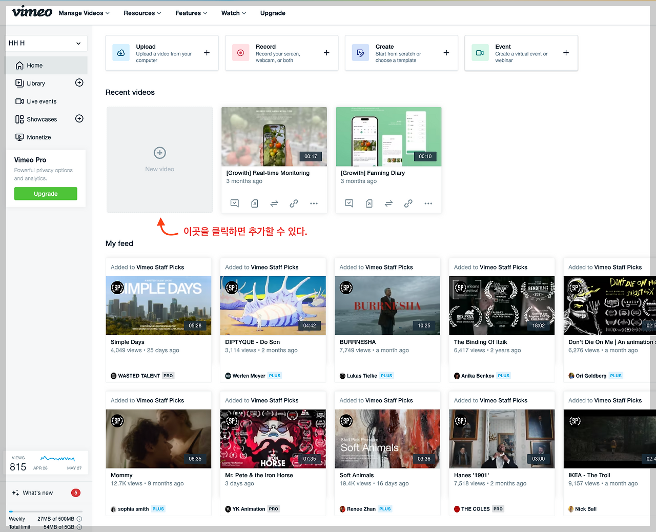Click the green Upgrade button
The image size is (656, 532).
pos(46,194)
